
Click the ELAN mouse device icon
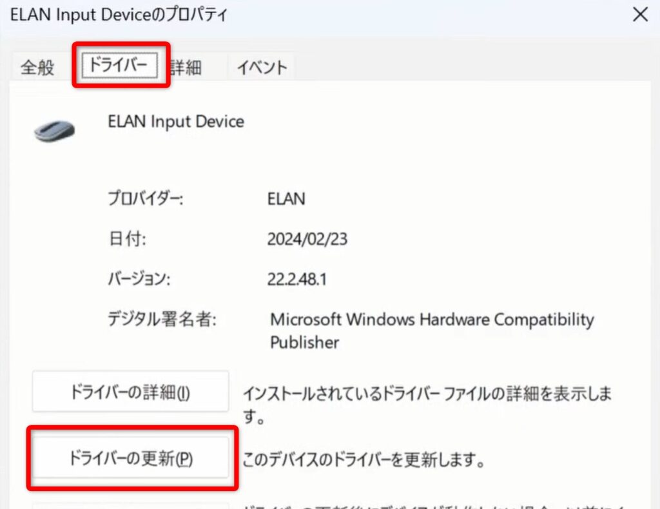[x=55, y=131]
